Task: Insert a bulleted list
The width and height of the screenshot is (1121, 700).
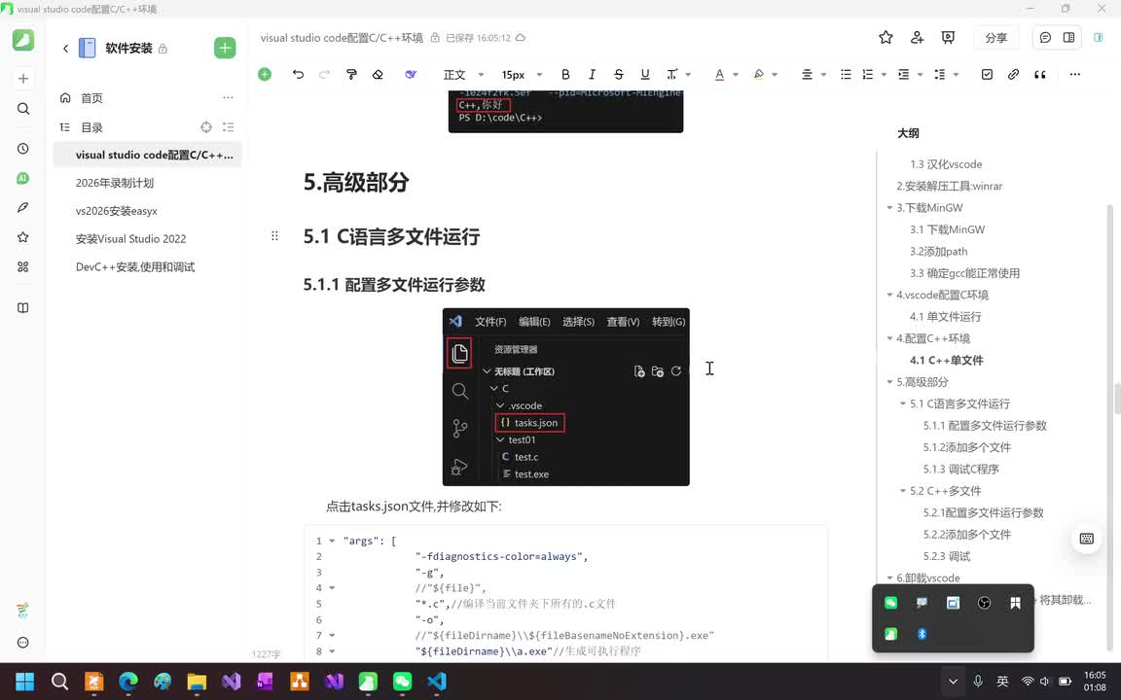Action: (846, 74)
